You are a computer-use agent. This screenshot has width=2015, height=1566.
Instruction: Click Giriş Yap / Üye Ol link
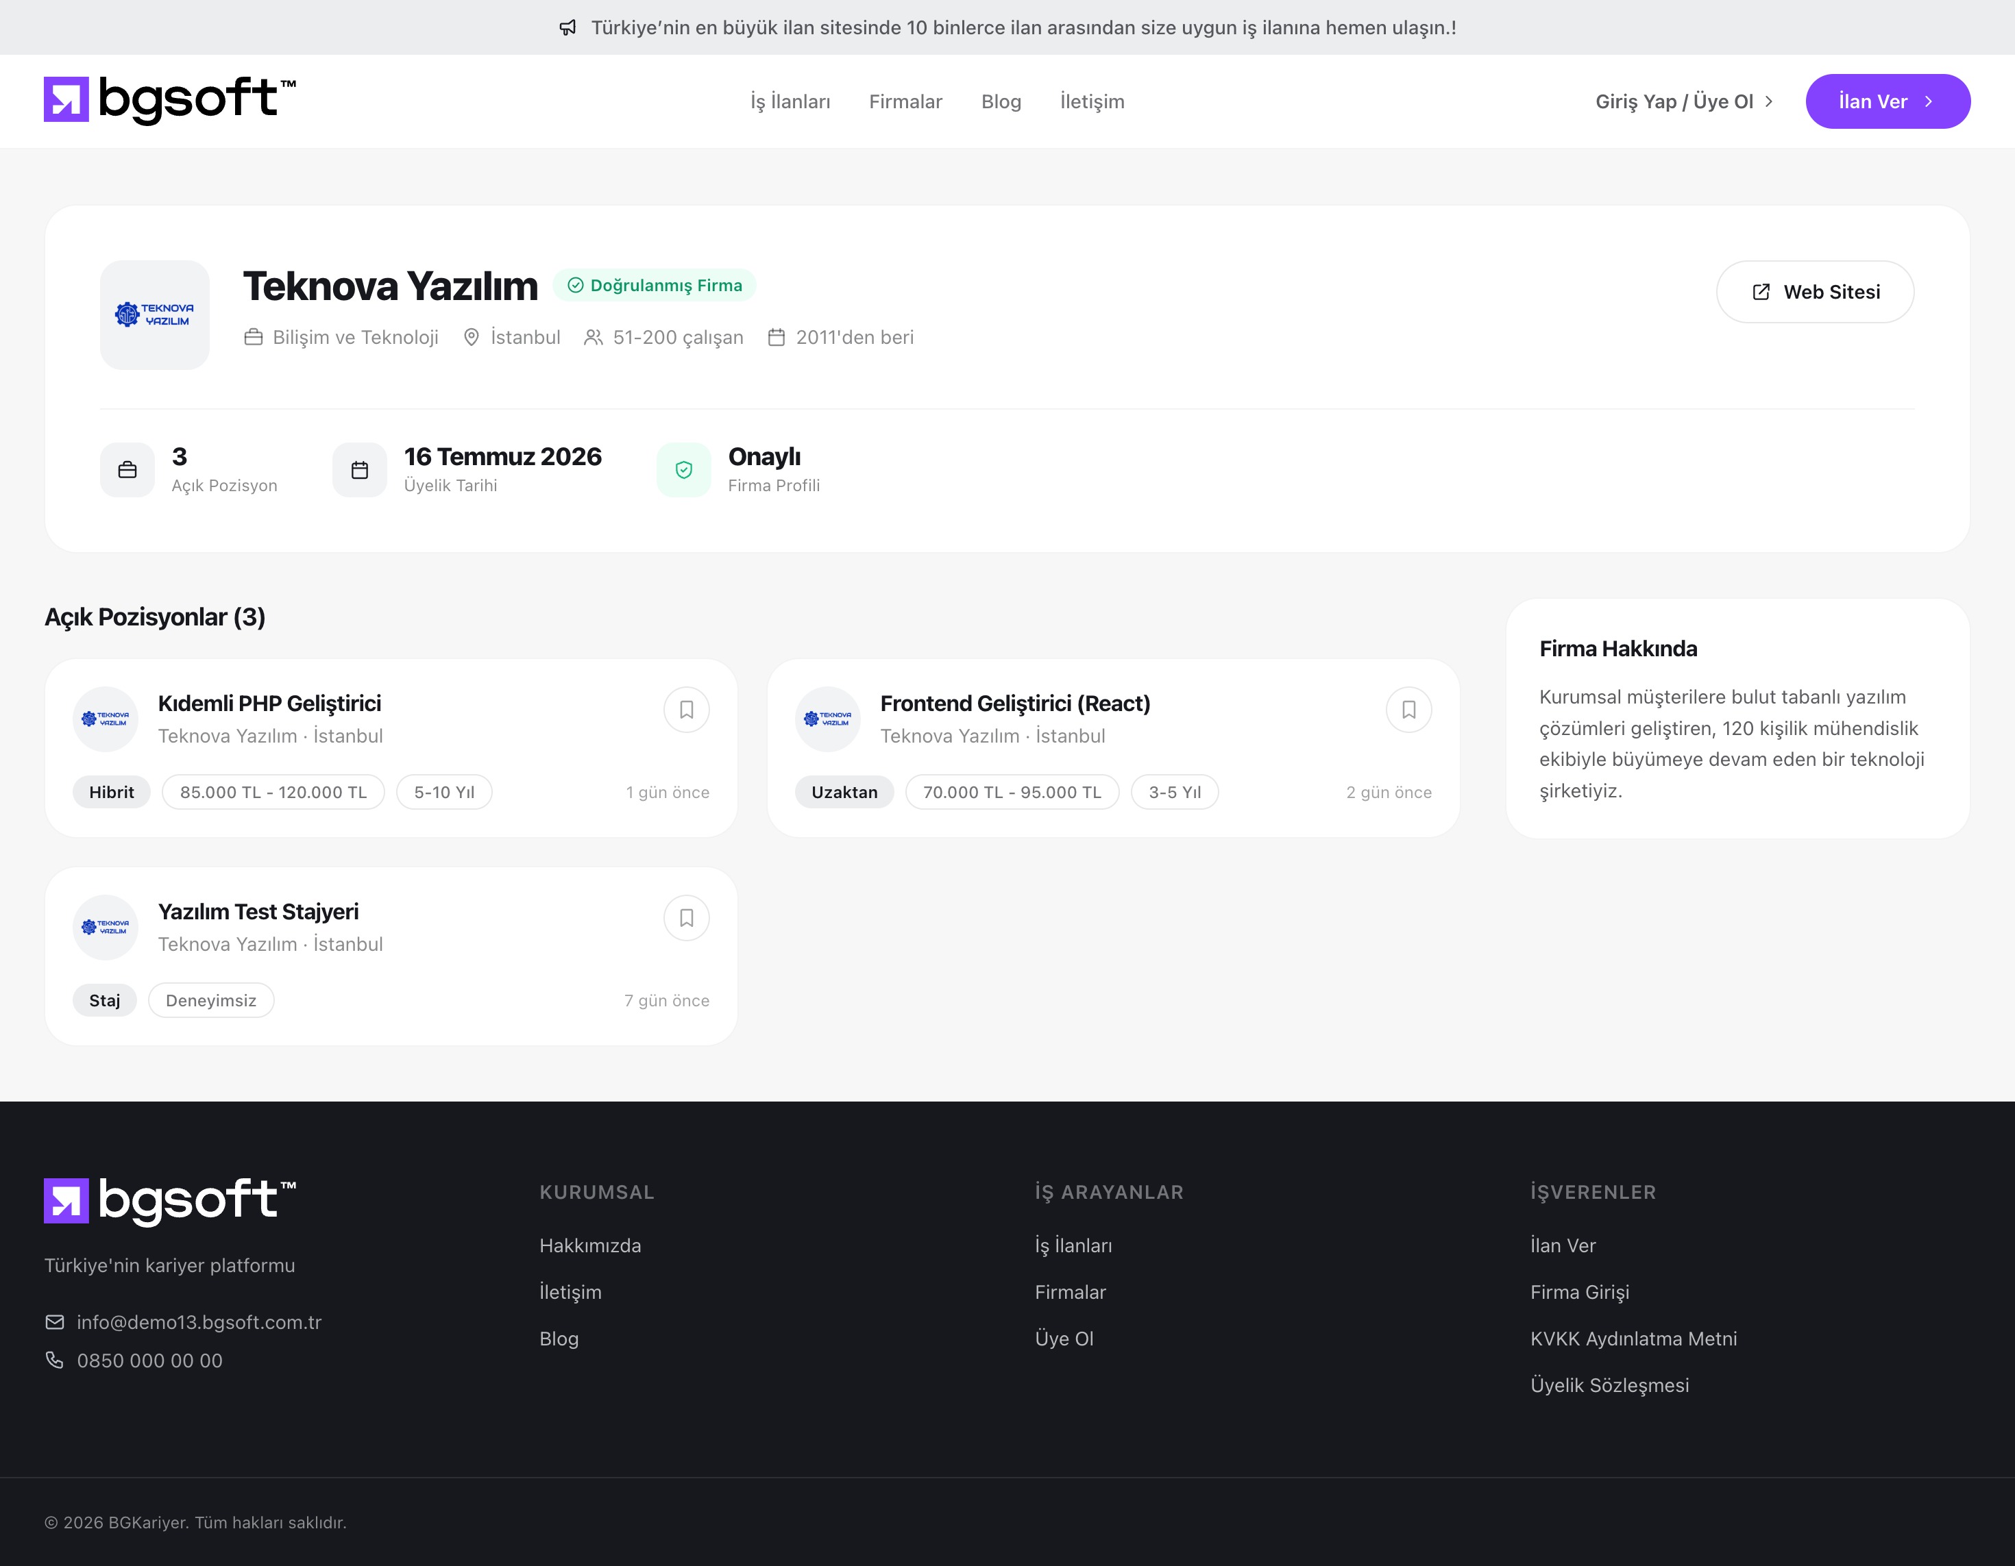tap(1684, 101)
